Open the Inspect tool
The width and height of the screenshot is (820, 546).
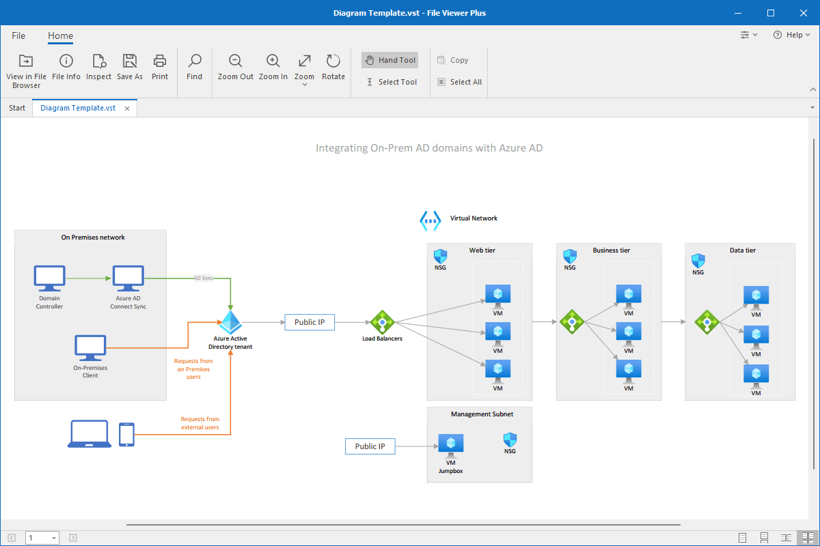tap(98, 68)
